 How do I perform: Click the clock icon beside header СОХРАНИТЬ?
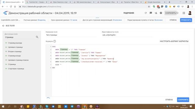click(177, 13)
